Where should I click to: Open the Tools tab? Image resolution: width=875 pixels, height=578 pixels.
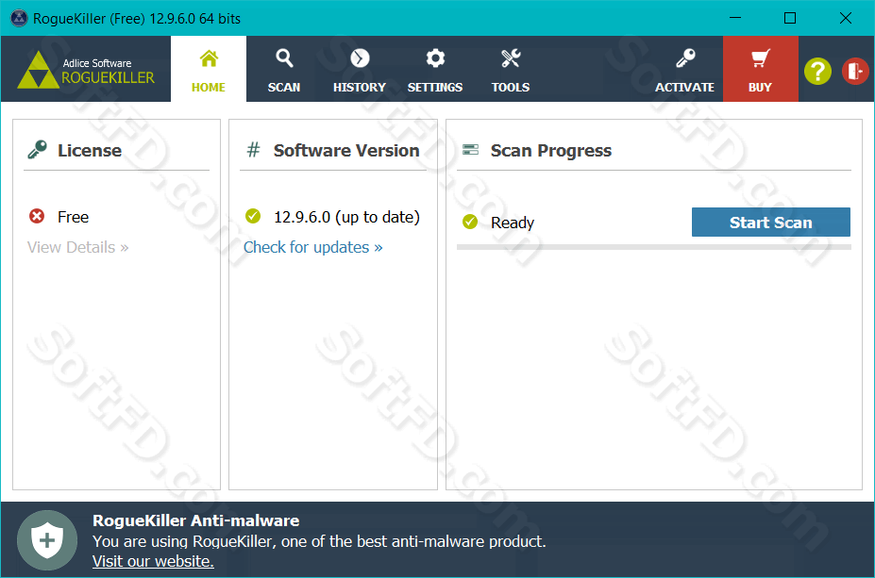[510, 69]
